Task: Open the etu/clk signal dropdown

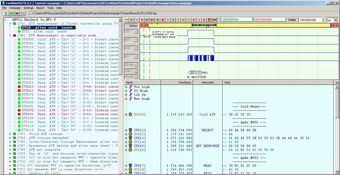Action: point(136,77)
